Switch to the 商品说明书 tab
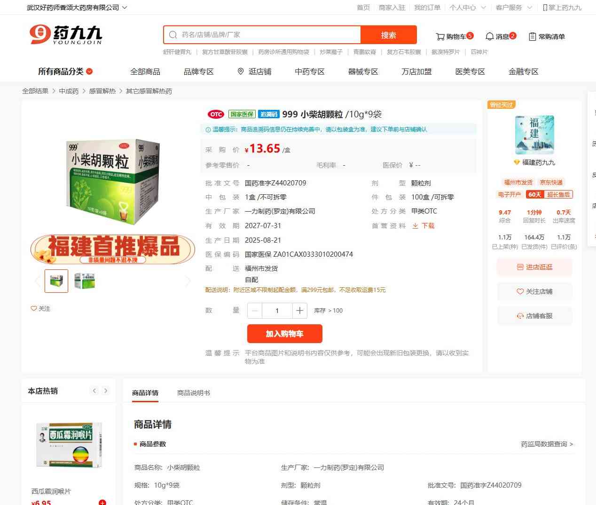The image size is (596, 505). coord(194,393)
